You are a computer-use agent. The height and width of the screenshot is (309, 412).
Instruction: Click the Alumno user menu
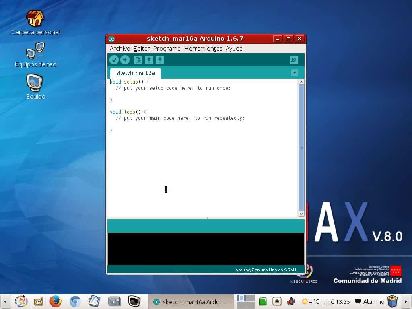click(370, 301)
